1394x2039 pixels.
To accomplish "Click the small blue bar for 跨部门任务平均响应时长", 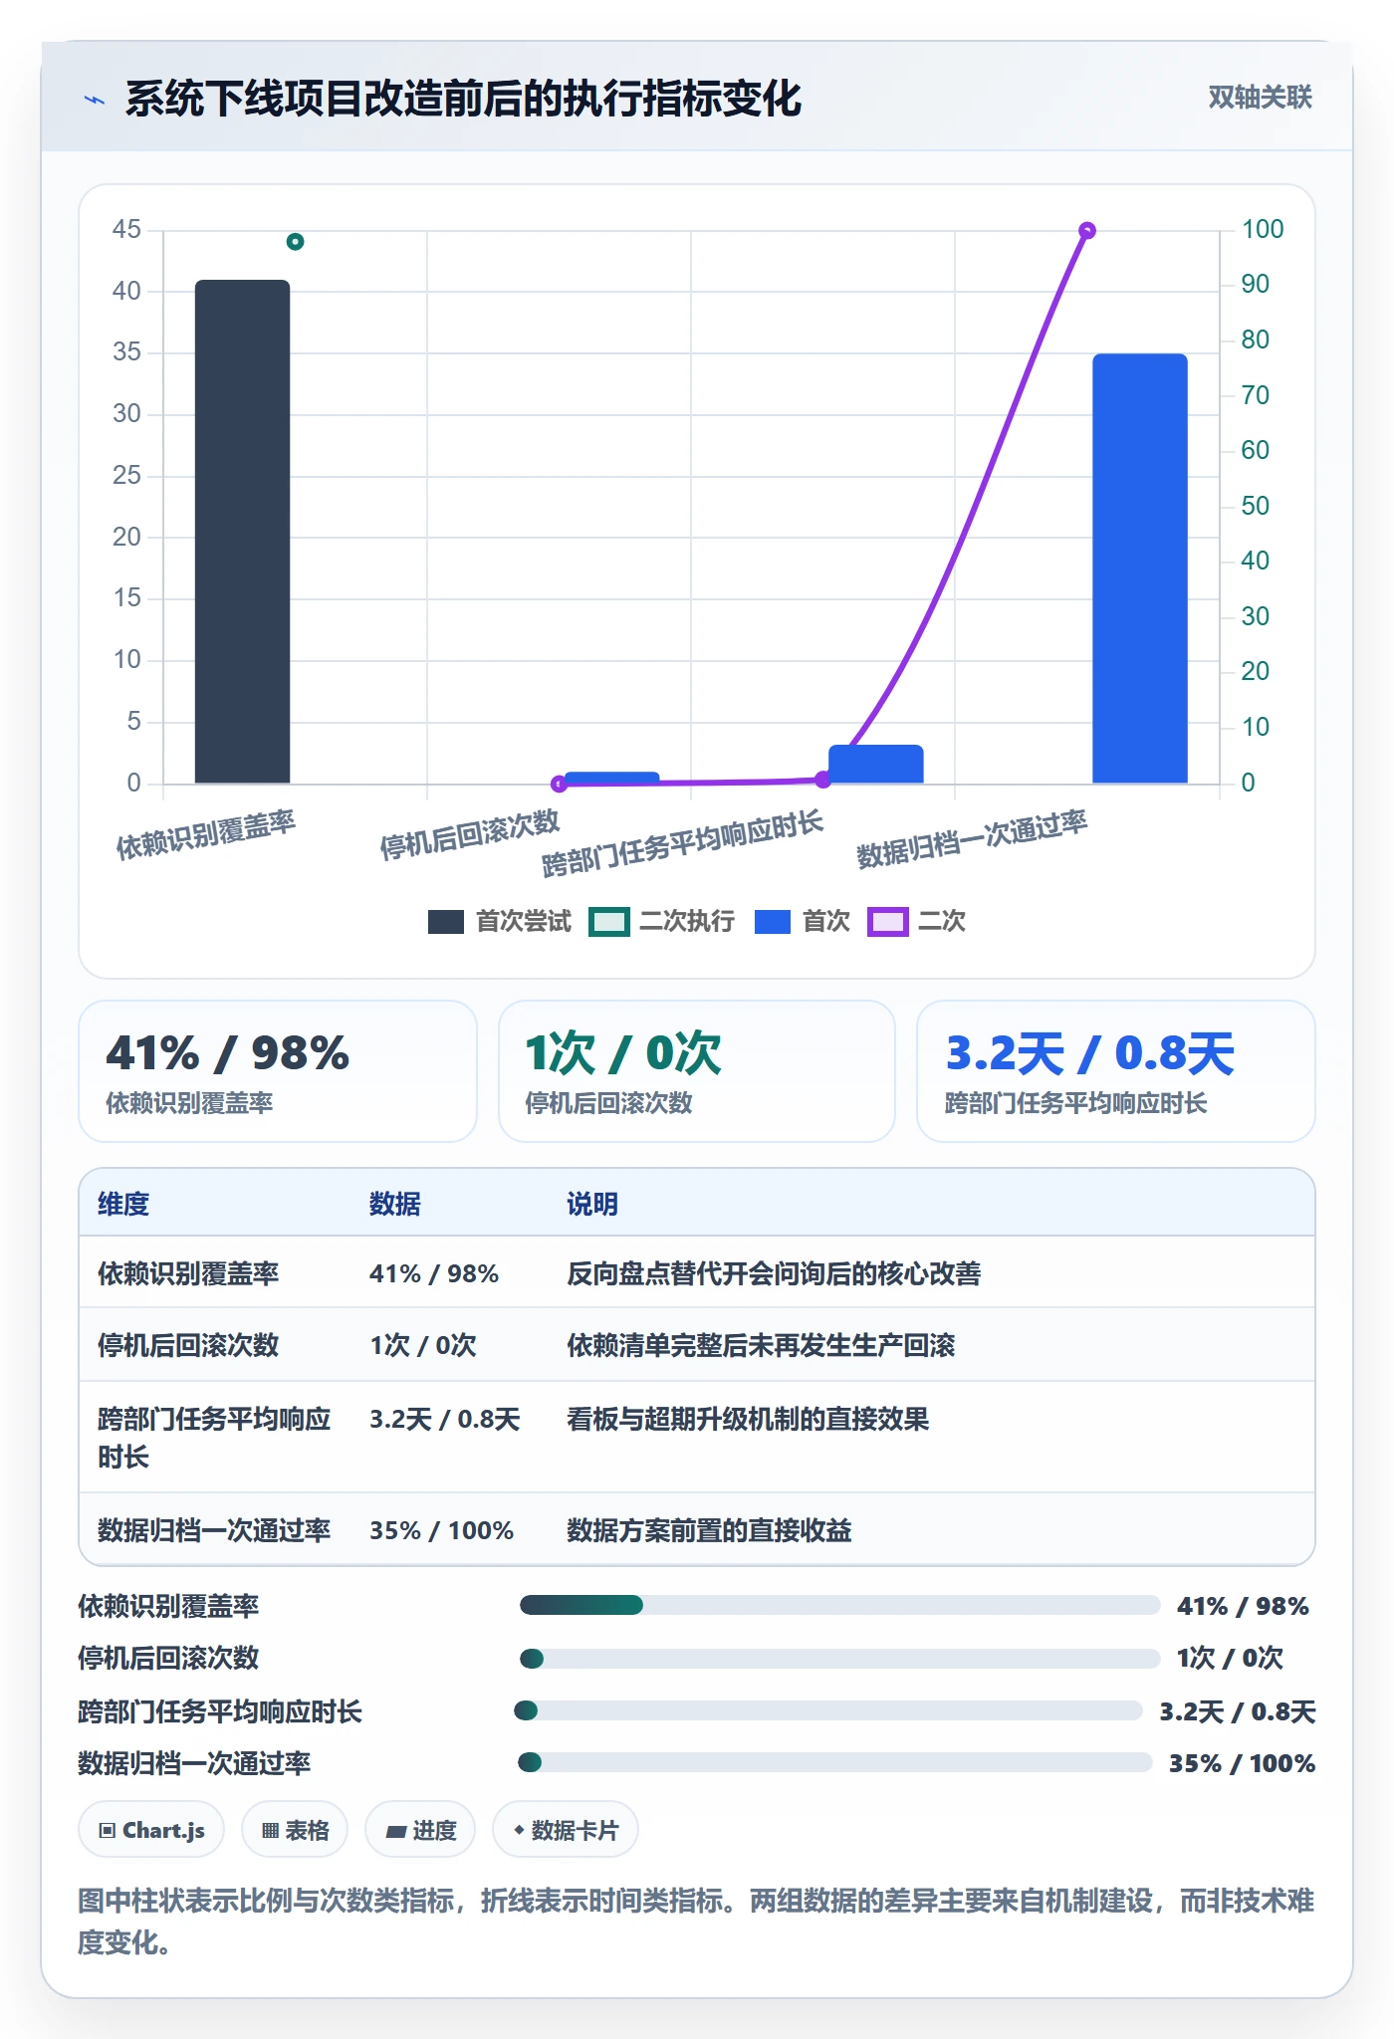I will [876, 764].
